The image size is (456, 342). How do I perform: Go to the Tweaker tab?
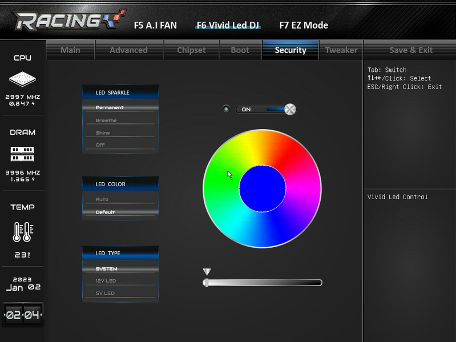341,50
